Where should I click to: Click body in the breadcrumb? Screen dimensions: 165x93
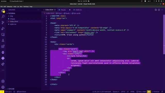click(x=68, y=13)
